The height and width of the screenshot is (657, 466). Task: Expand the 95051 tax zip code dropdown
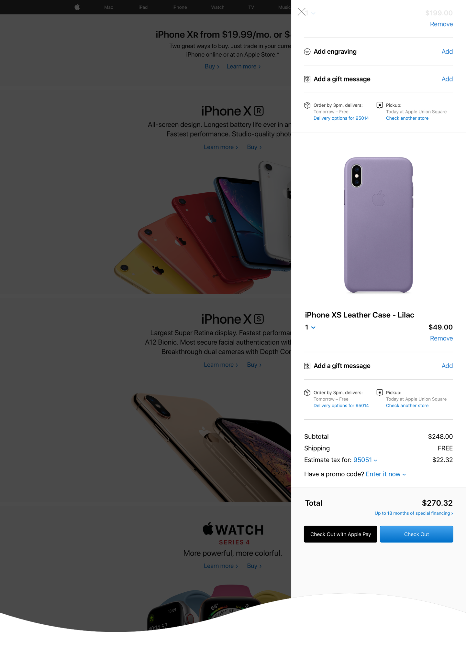tap(365, 460)
